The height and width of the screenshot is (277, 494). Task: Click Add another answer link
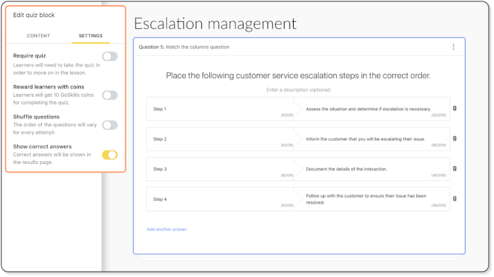[x=167, y=229]
